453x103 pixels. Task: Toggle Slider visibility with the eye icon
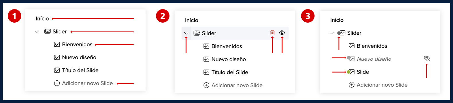(282, 33)
